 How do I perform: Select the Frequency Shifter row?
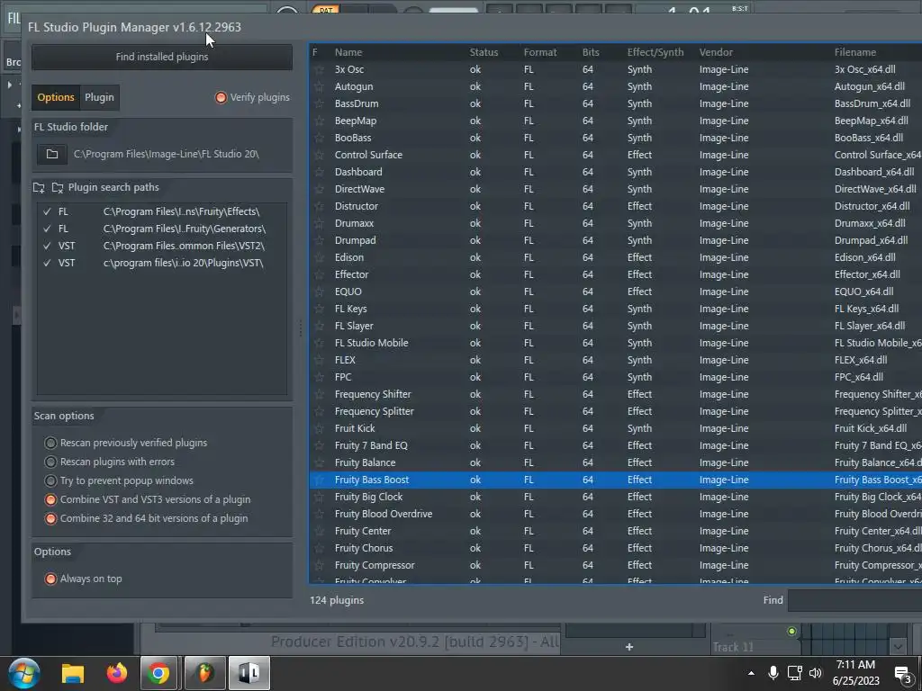point(615,394)
